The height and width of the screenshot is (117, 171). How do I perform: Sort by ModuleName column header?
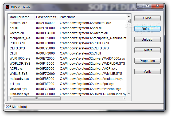21,17
